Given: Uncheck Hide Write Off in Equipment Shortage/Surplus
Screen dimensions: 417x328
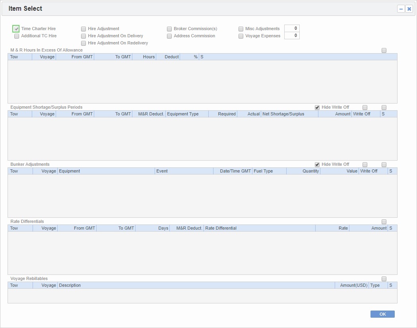Looking at the screenshot, I should click(317, 107).
